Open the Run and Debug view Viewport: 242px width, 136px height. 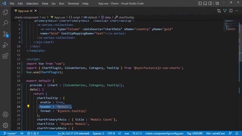click(x=5, y=45)
